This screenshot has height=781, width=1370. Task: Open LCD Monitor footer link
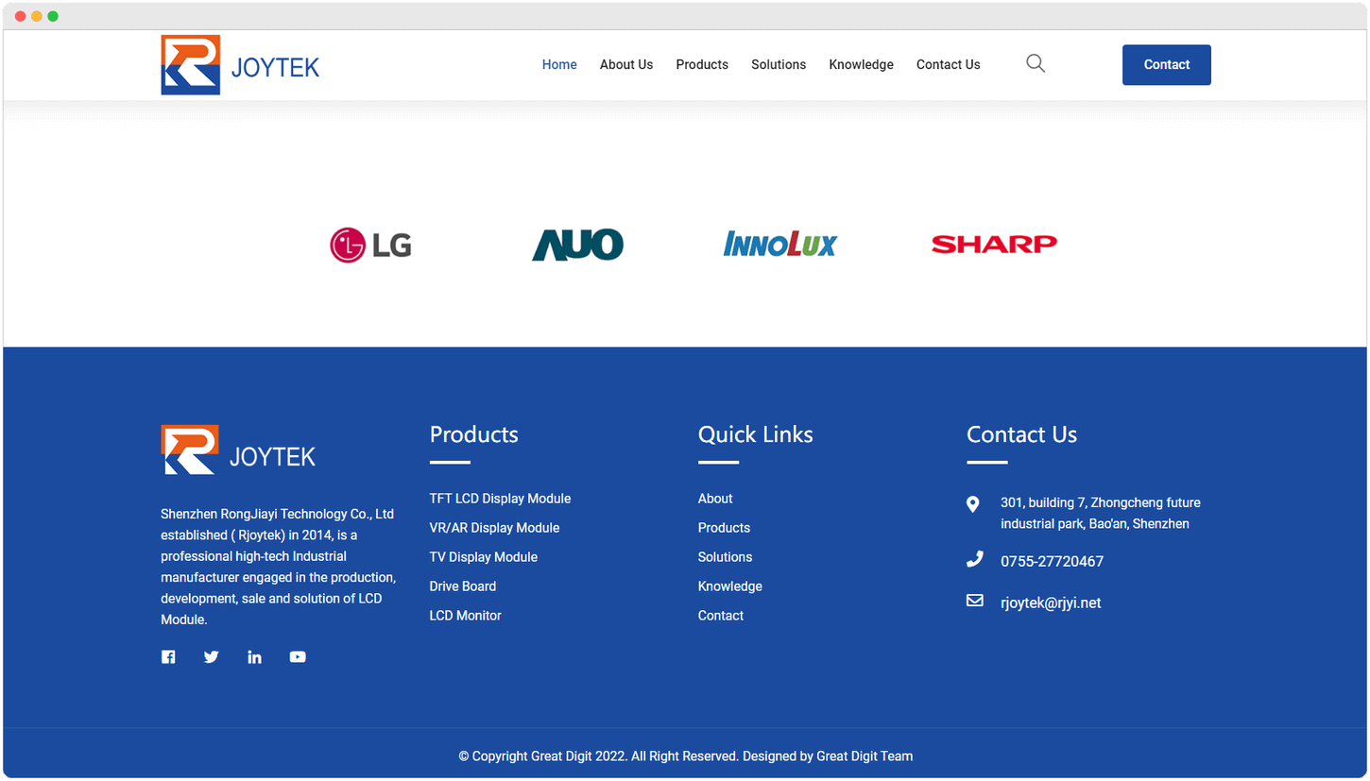point(465,616)
